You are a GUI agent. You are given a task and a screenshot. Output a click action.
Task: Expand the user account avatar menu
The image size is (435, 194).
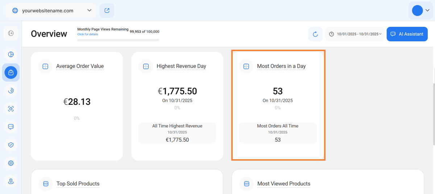click(420, 11)
